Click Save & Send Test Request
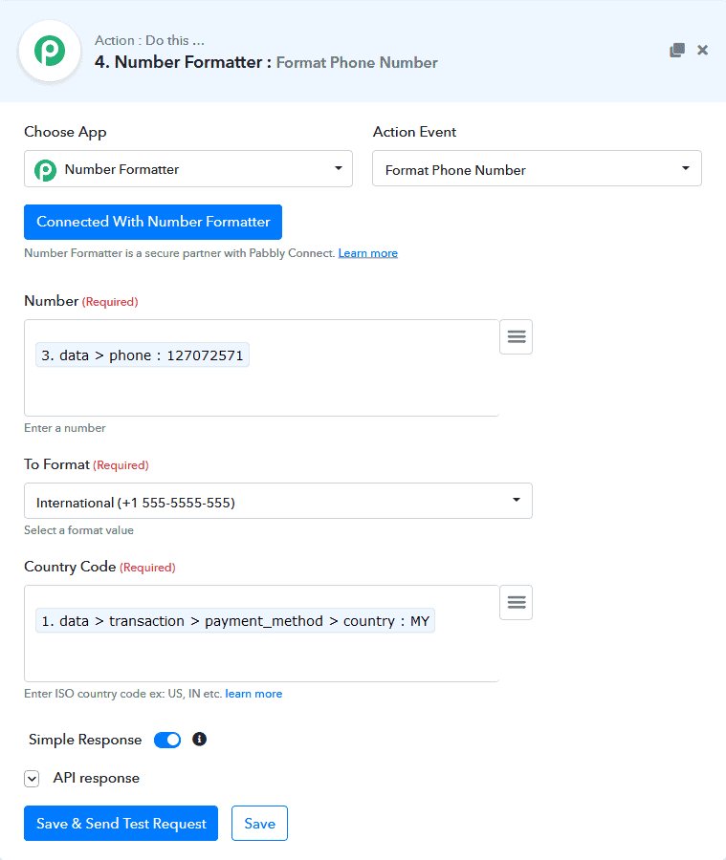Image resolution: width=726 pixels, height=860 pixels. pyautogui.click(x=121, y=824)
